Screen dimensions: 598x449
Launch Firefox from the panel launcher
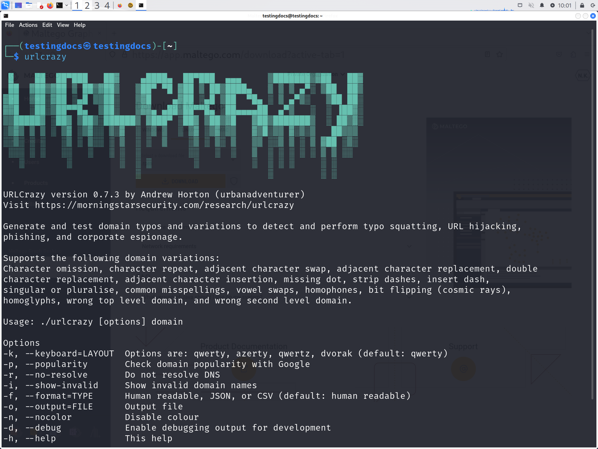point(50,5)
